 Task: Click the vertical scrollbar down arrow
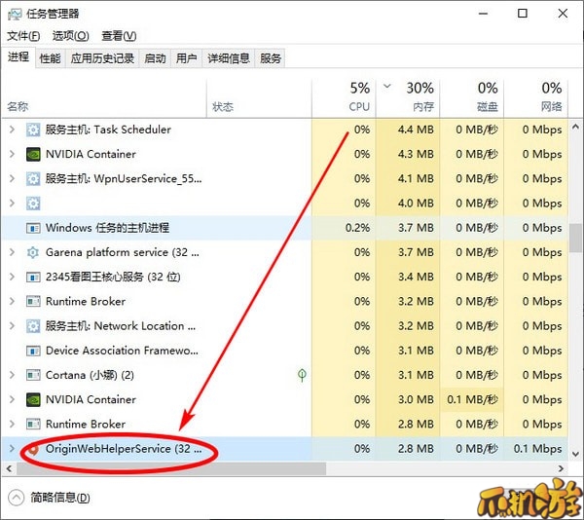coord(575,454)
